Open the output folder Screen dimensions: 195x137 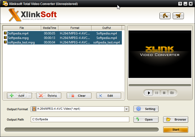[x=146, y=120]
